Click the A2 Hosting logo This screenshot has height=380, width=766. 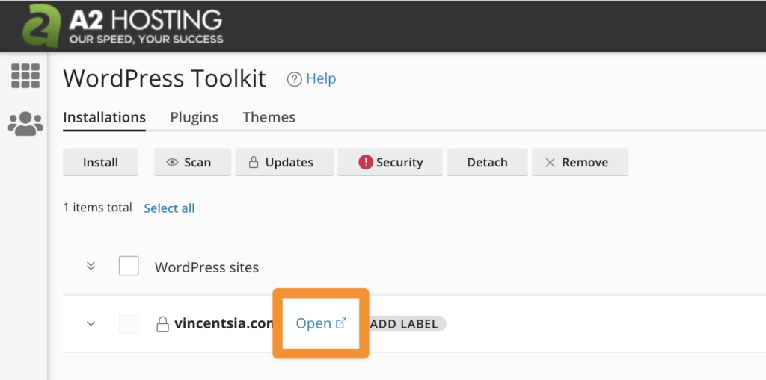(x=123, y=26)
